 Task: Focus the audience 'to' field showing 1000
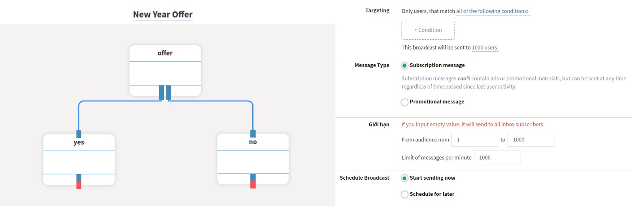[x=531, y=140]
